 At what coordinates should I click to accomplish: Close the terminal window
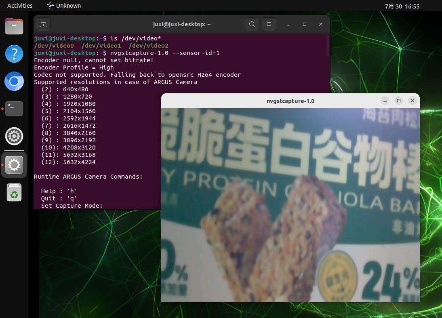pos(320,24)
